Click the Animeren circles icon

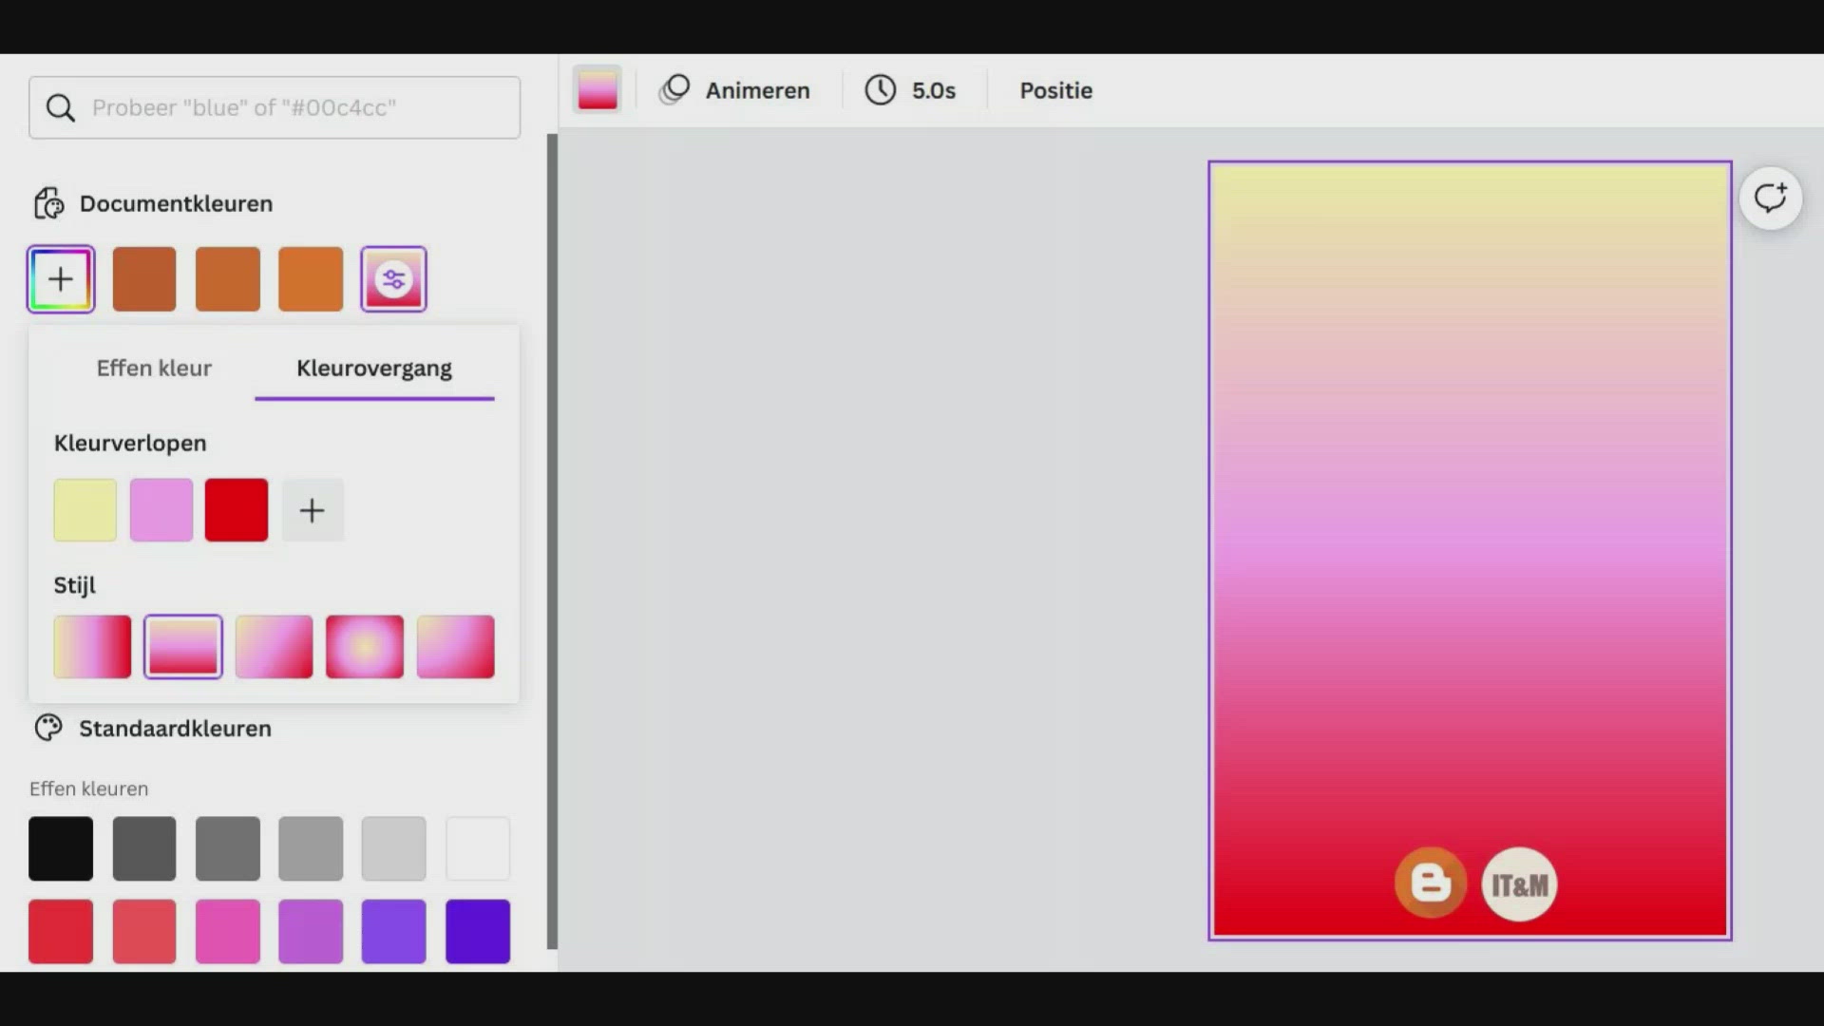point(674,90)
